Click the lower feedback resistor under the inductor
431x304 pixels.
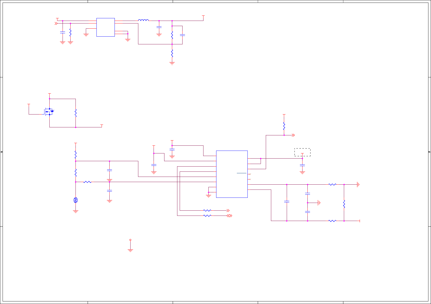click(172, 53)
